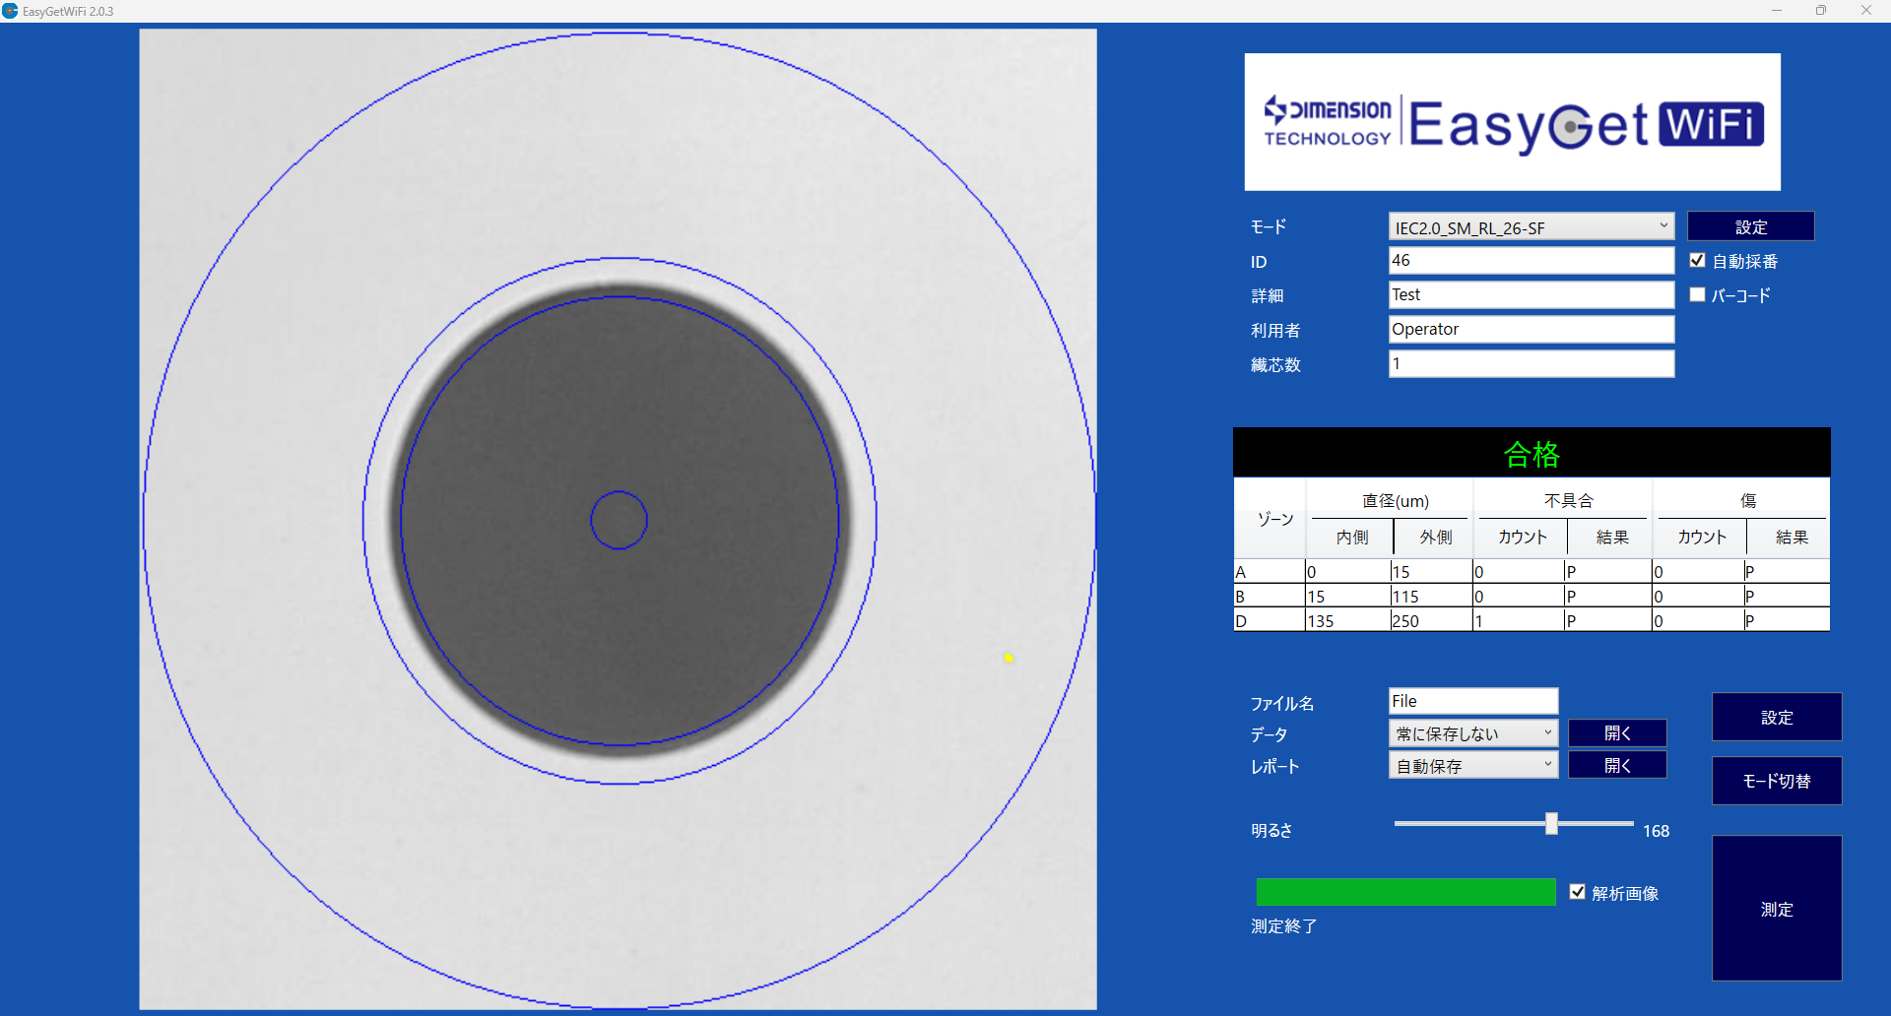Click the モード切替 button
This screenshot has width=1891, height=1016.
coord(1776,781)
